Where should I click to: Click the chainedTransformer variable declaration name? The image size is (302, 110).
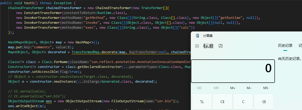click(63, 8)
